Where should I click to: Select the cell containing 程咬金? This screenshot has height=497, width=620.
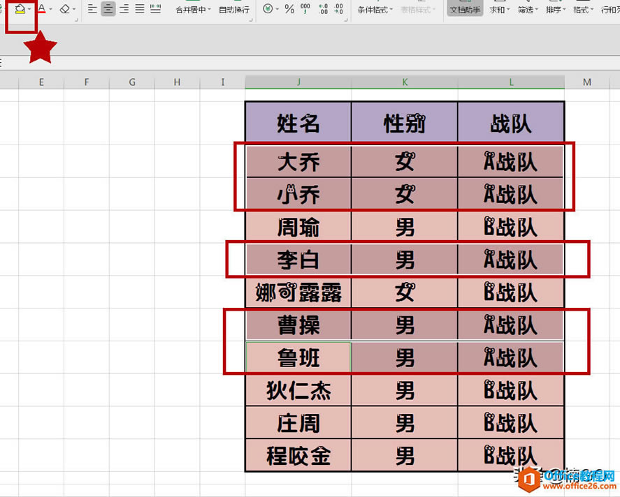(x=298, y=455)
